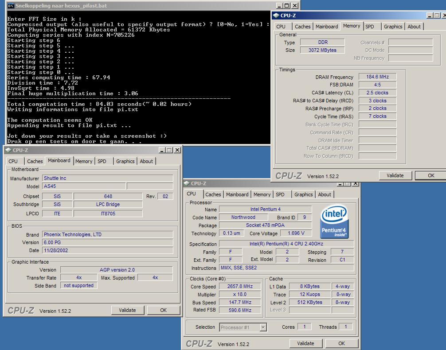Minimize the command prompt window
This screenshot has height=350, width=446.
pos(280,6)
